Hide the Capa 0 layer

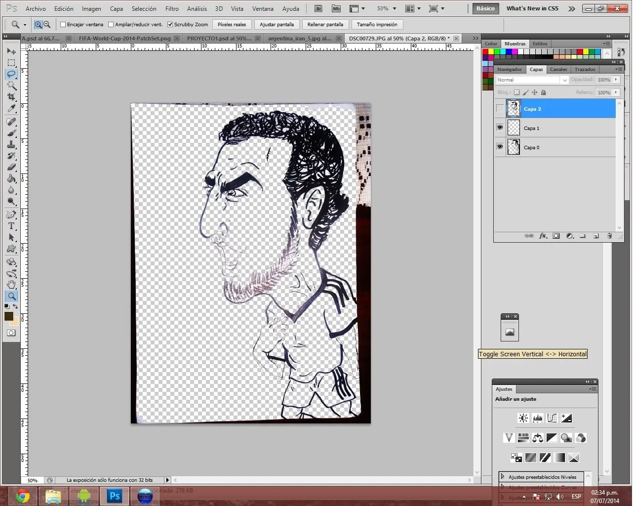point(500,147)
